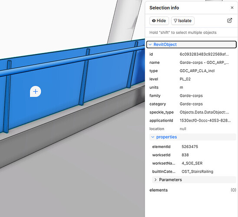Click the PL_02 level value
This screenshot has width=238, height=217.
(x=185, y=79)
